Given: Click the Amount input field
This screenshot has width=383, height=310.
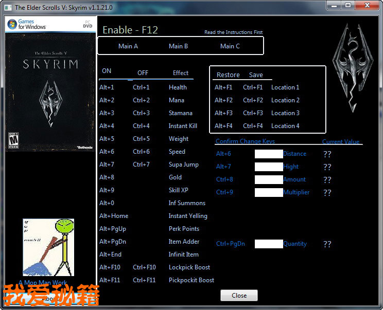Looking at the screenshot, I should click(269, 179).
